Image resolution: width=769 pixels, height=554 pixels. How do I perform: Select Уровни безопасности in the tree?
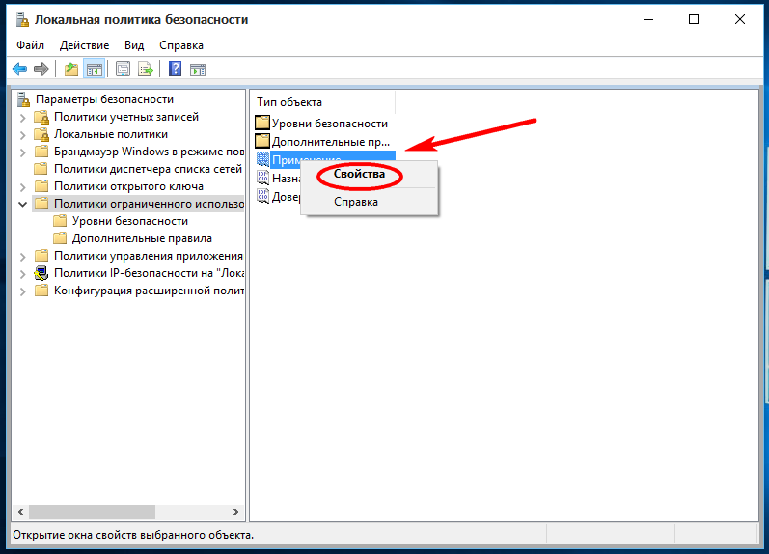[130, 221]
